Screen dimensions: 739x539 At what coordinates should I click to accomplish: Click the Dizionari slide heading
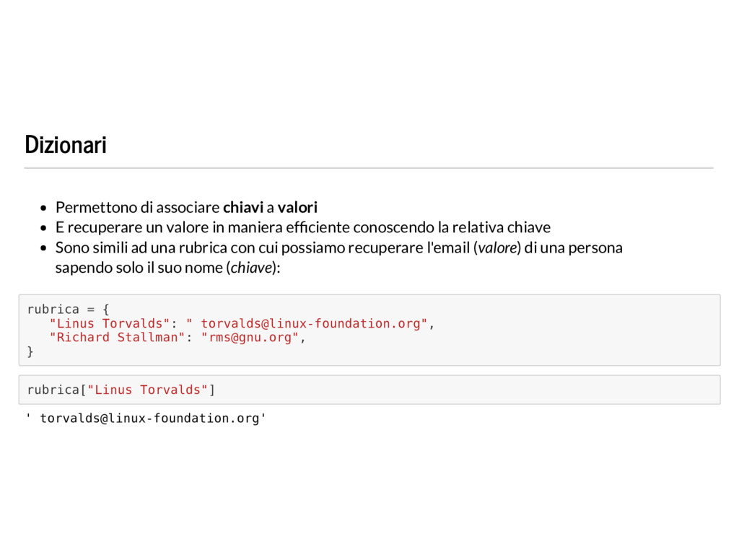[x=66, y=144]
